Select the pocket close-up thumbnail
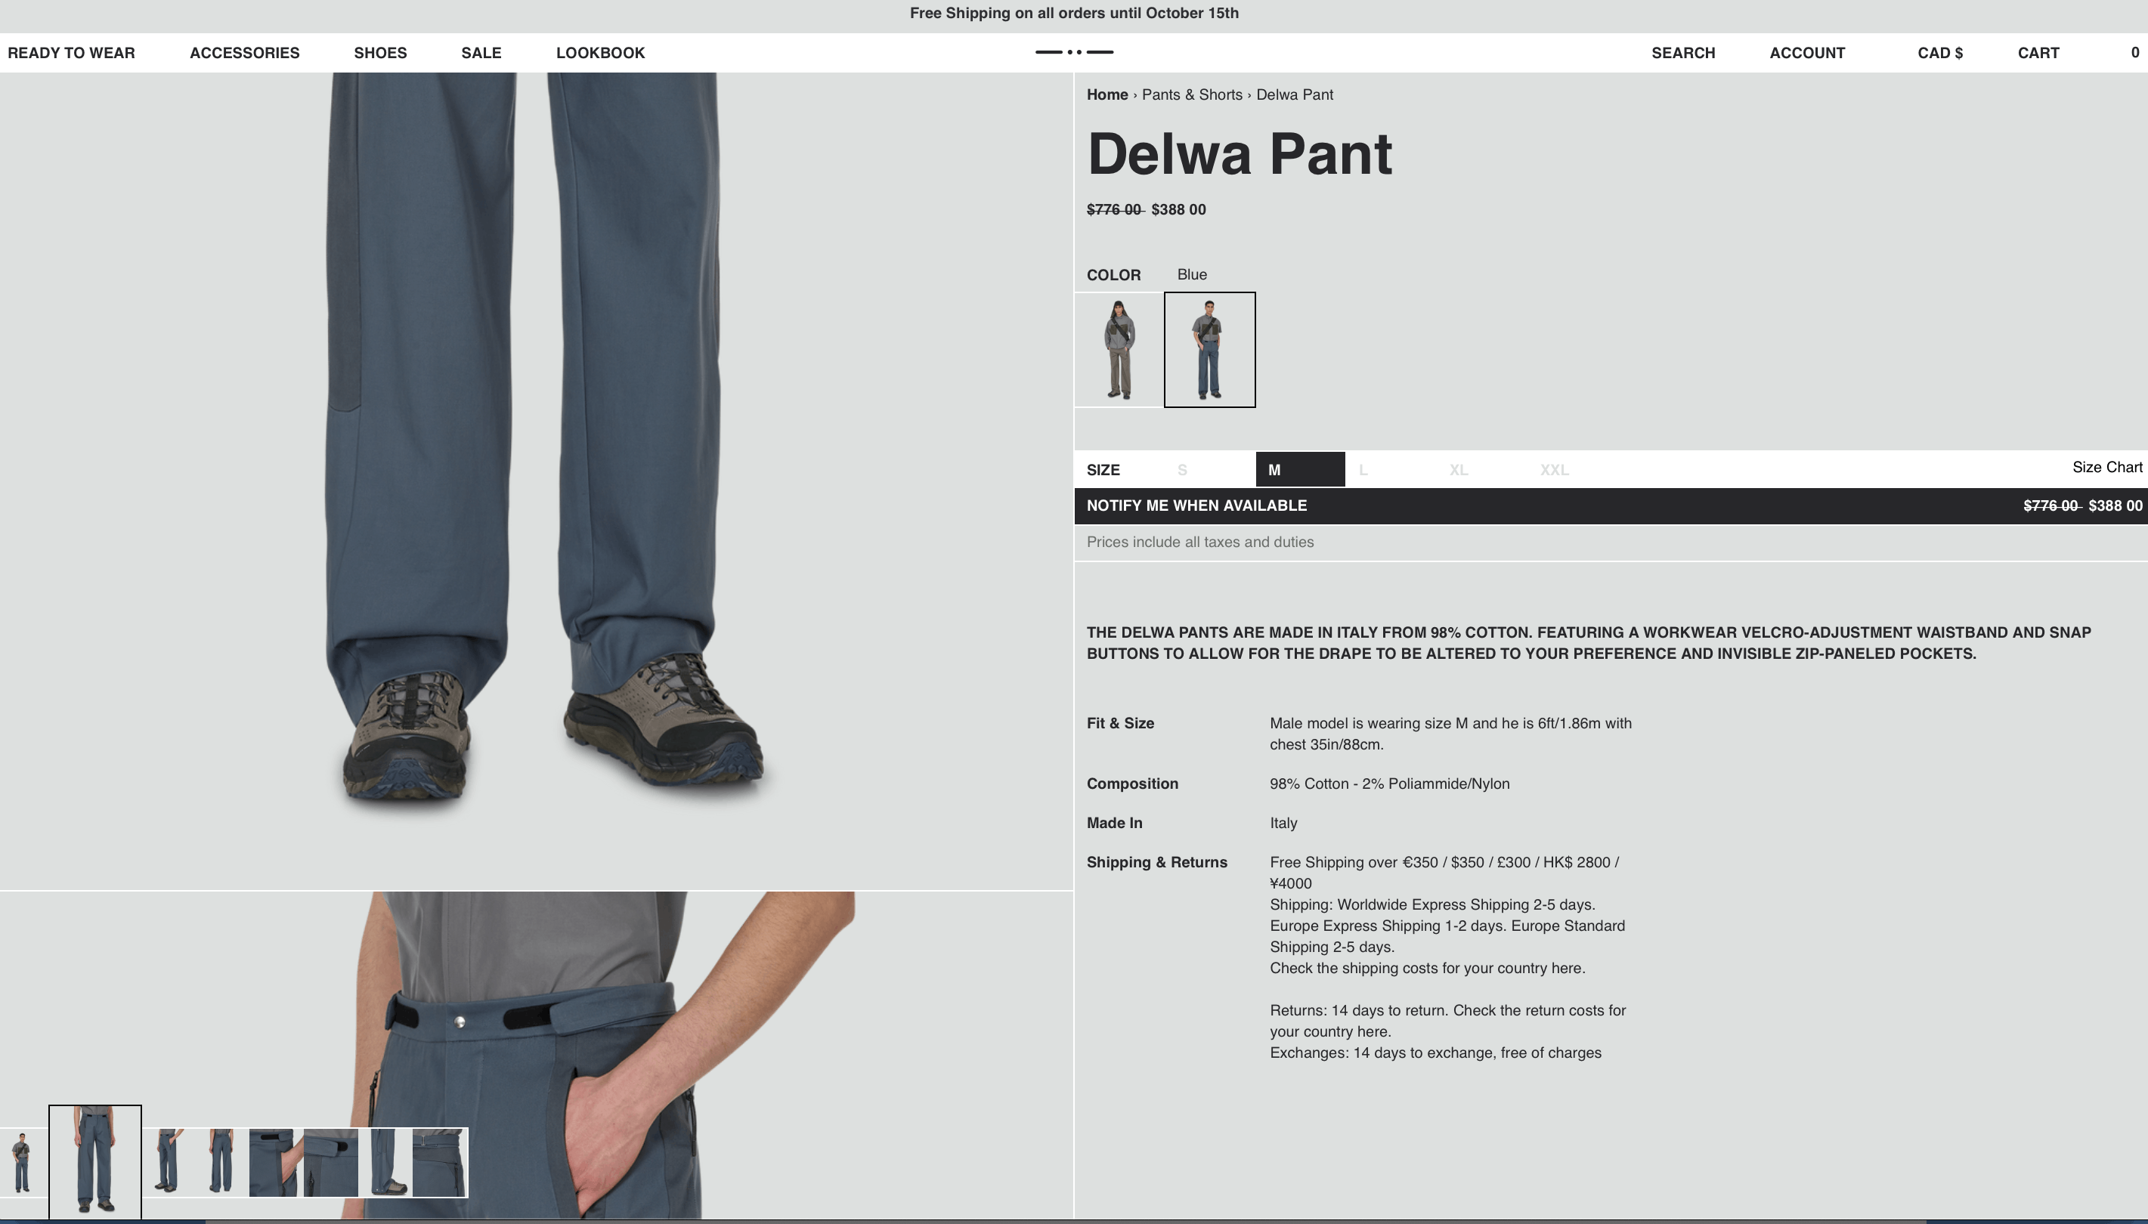 tap(275, 1163)
